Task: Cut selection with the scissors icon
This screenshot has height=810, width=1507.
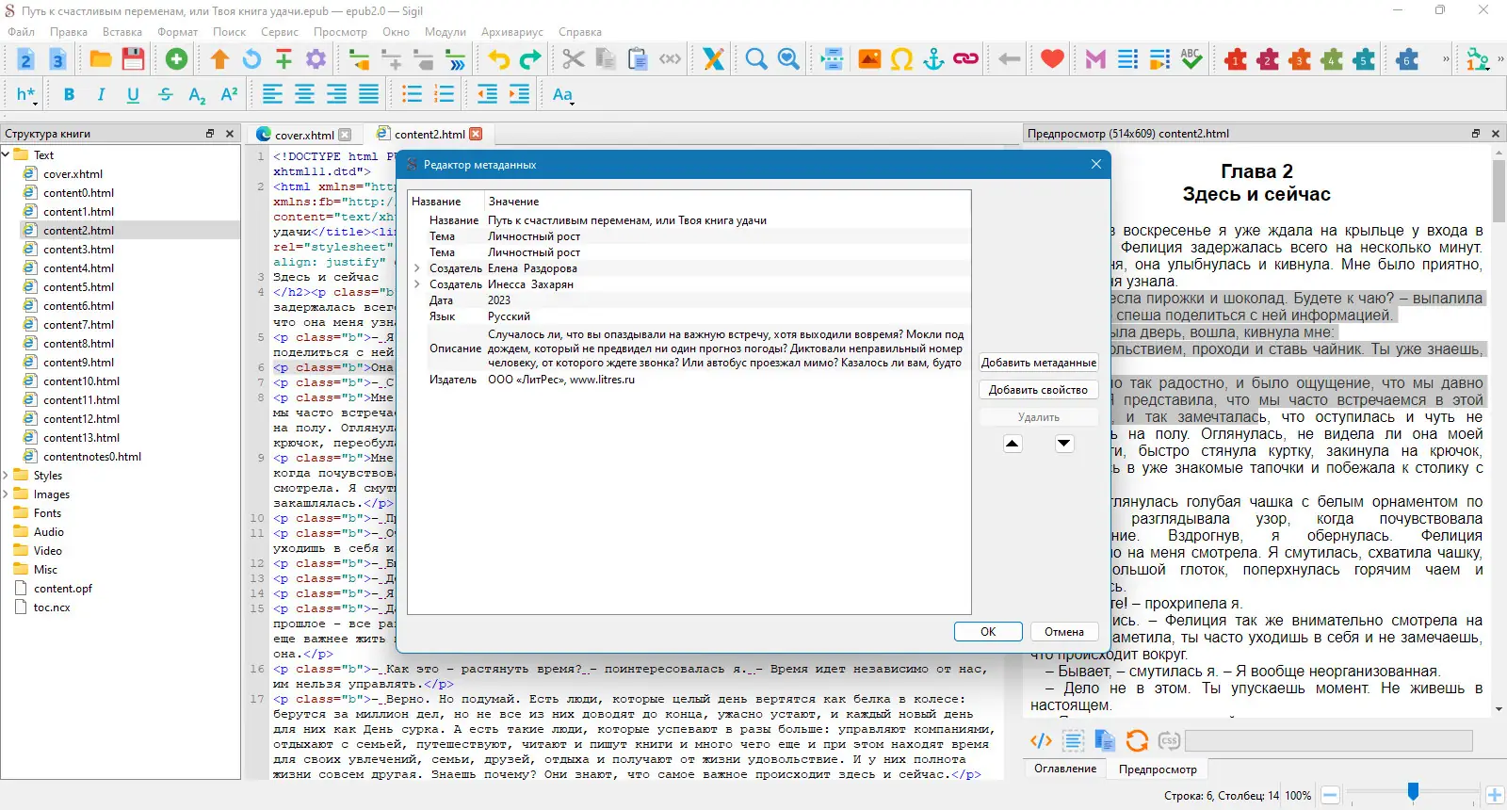Action: click(574, 59)
